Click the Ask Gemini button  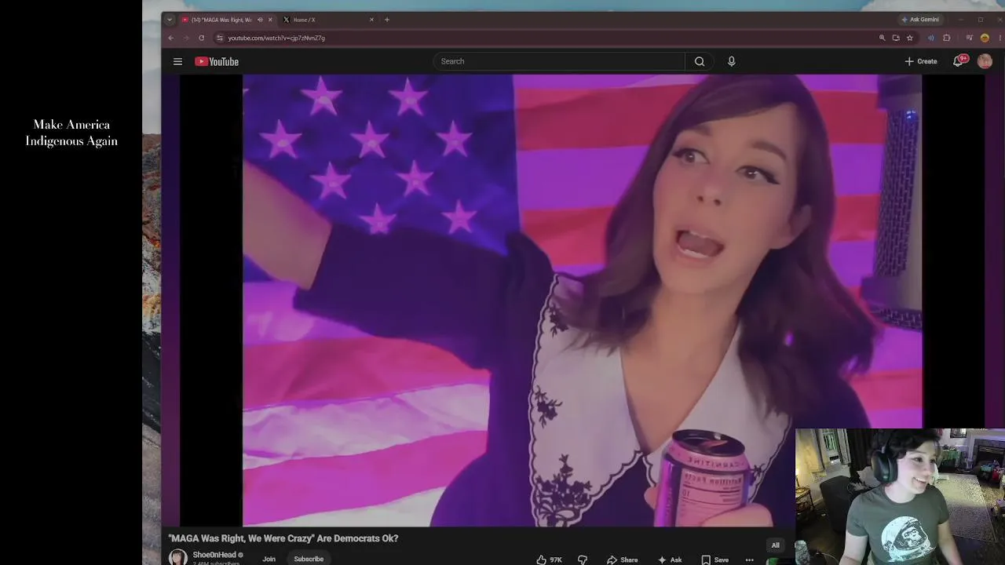[x=921, y=20]
